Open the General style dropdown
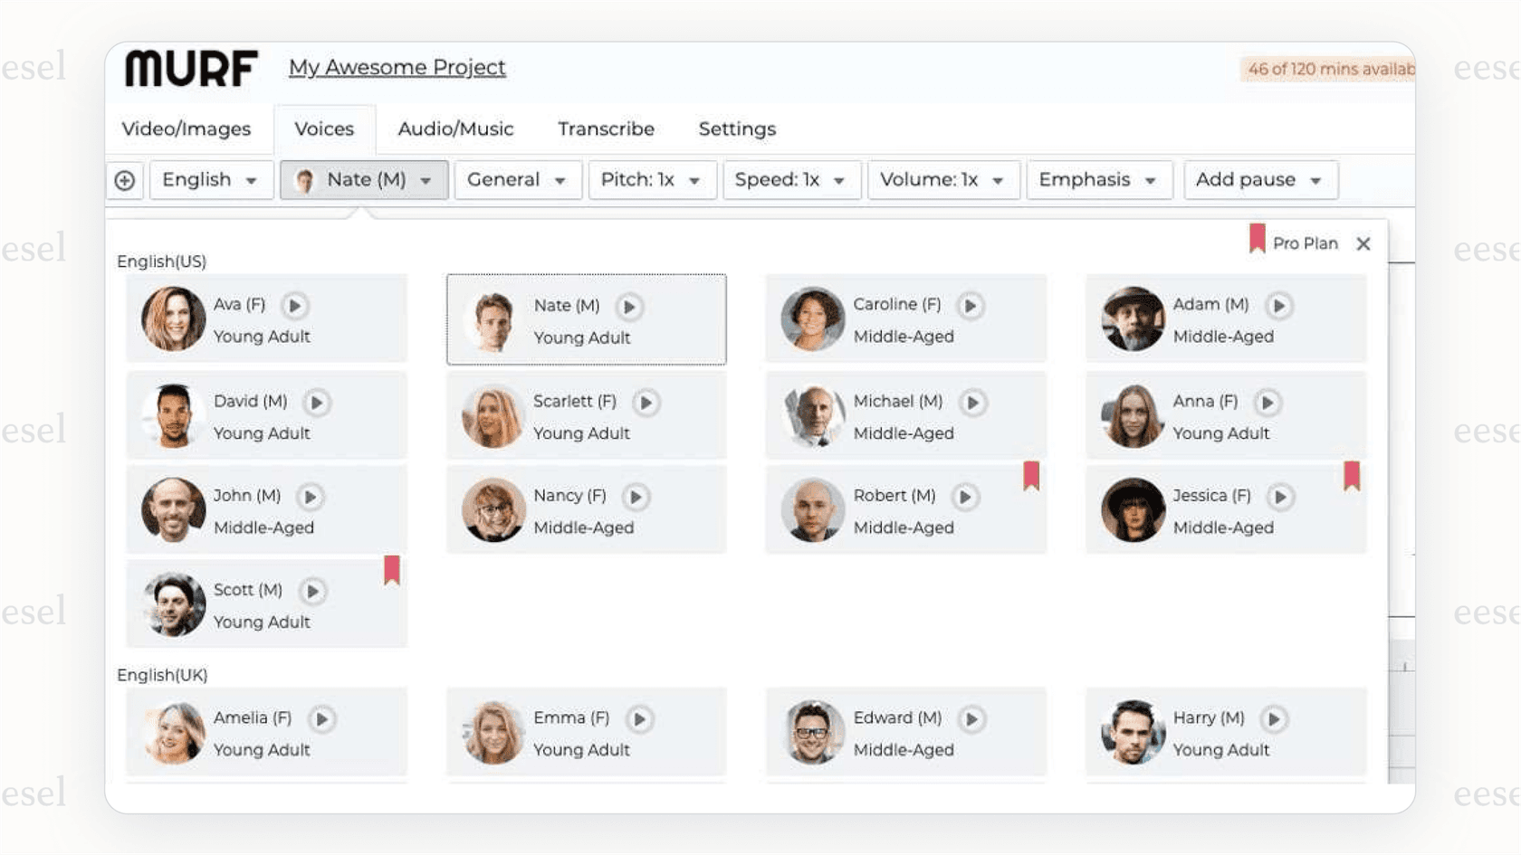Viewport: 1521px width, 855px height. click(518, 180)
